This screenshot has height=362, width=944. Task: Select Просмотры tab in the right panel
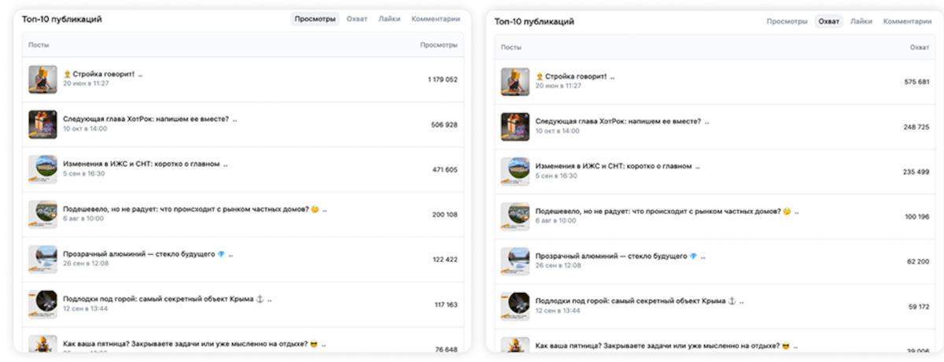pos(787,21)
